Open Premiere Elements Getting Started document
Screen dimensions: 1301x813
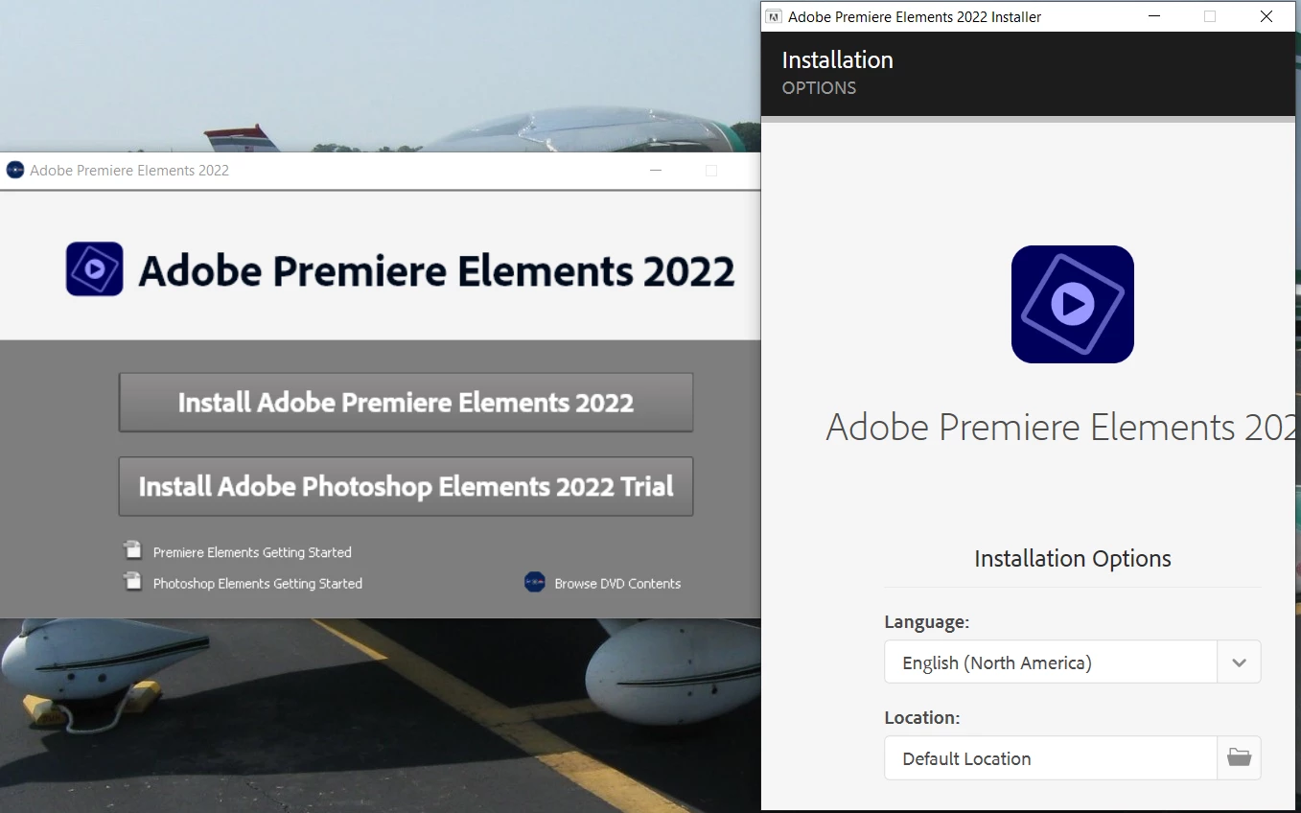(252, 552)
